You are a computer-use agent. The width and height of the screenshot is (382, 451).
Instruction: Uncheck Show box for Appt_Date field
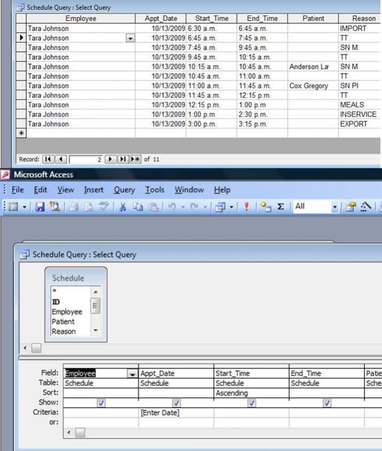(176, 403)
